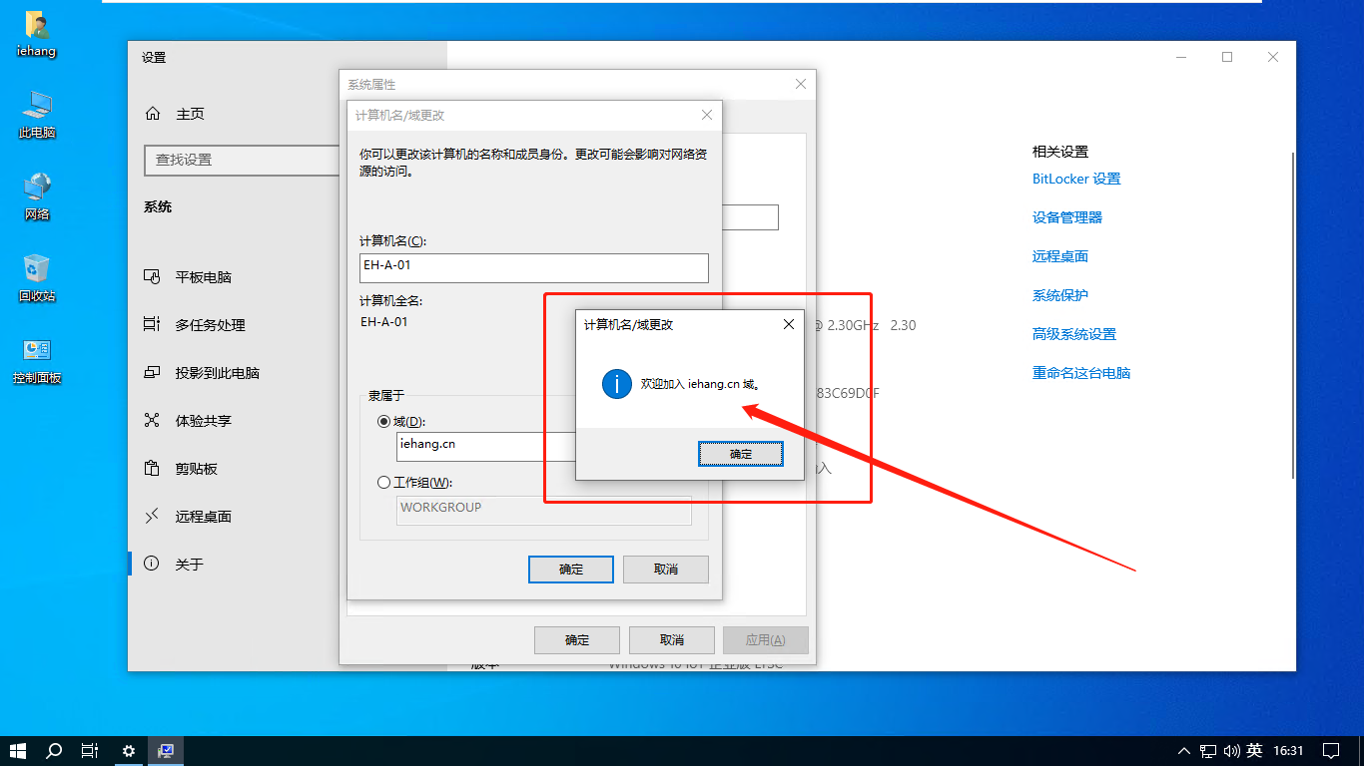The width and height of the screenshot is (1364, 766).
Task: Open the iehang user folder icon
Action: click(x=37, y=33)
